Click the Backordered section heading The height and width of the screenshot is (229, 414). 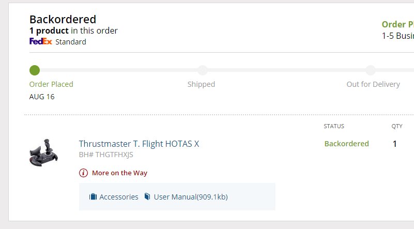coord(63,20)
